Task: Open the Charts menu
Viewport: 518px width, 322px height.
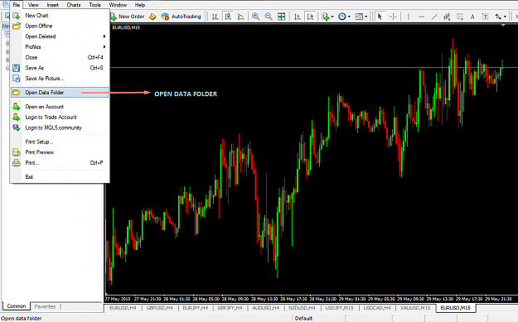Action: 73,5
